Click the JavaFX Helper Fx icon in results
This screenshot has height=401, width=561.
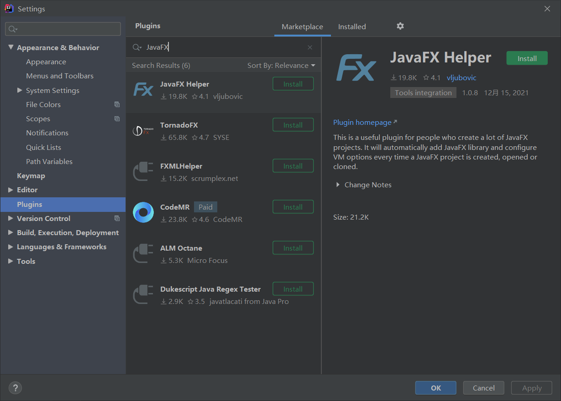(x=143, y=90)
